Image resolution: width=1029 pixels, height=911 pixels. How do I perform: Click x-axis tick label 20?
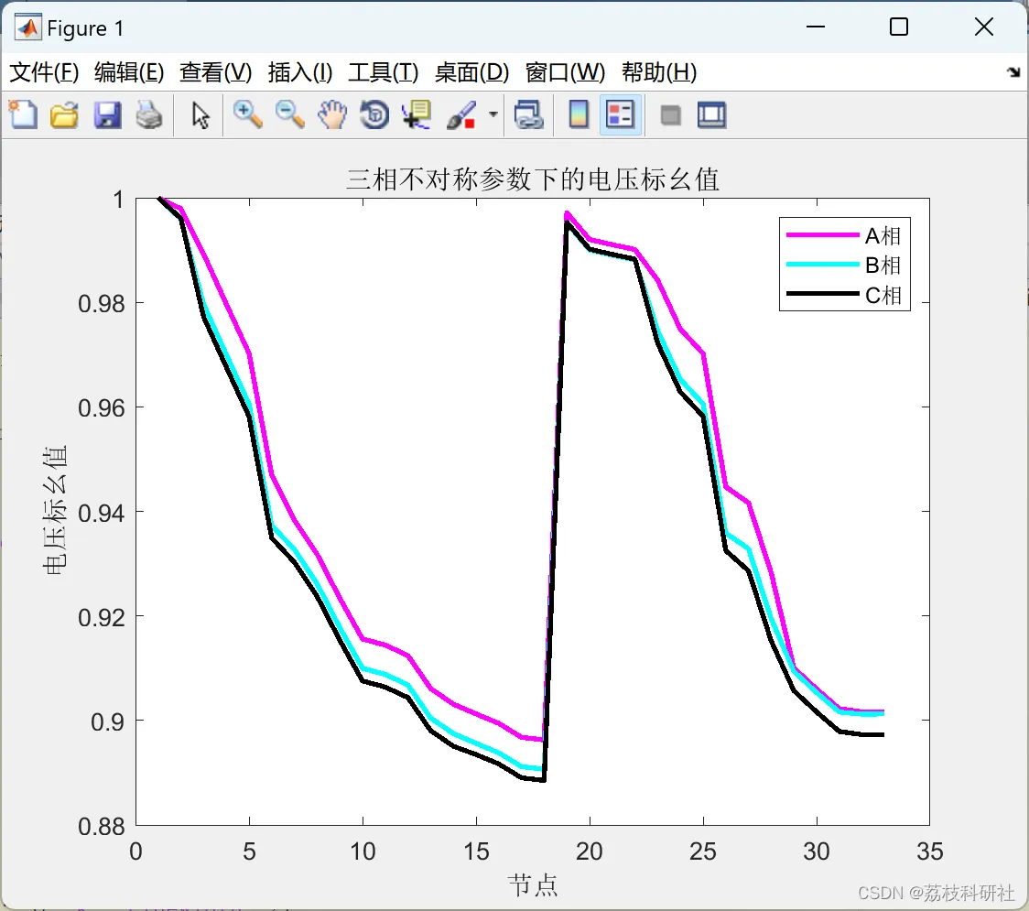pos(590,851)
